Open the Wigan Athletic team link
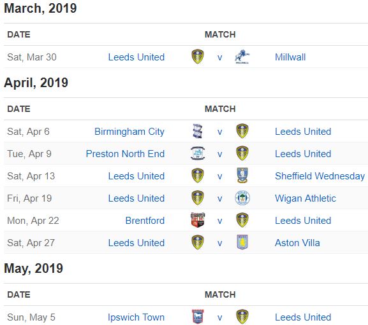This screenshot has height=325, width=368. coord(305,198)
